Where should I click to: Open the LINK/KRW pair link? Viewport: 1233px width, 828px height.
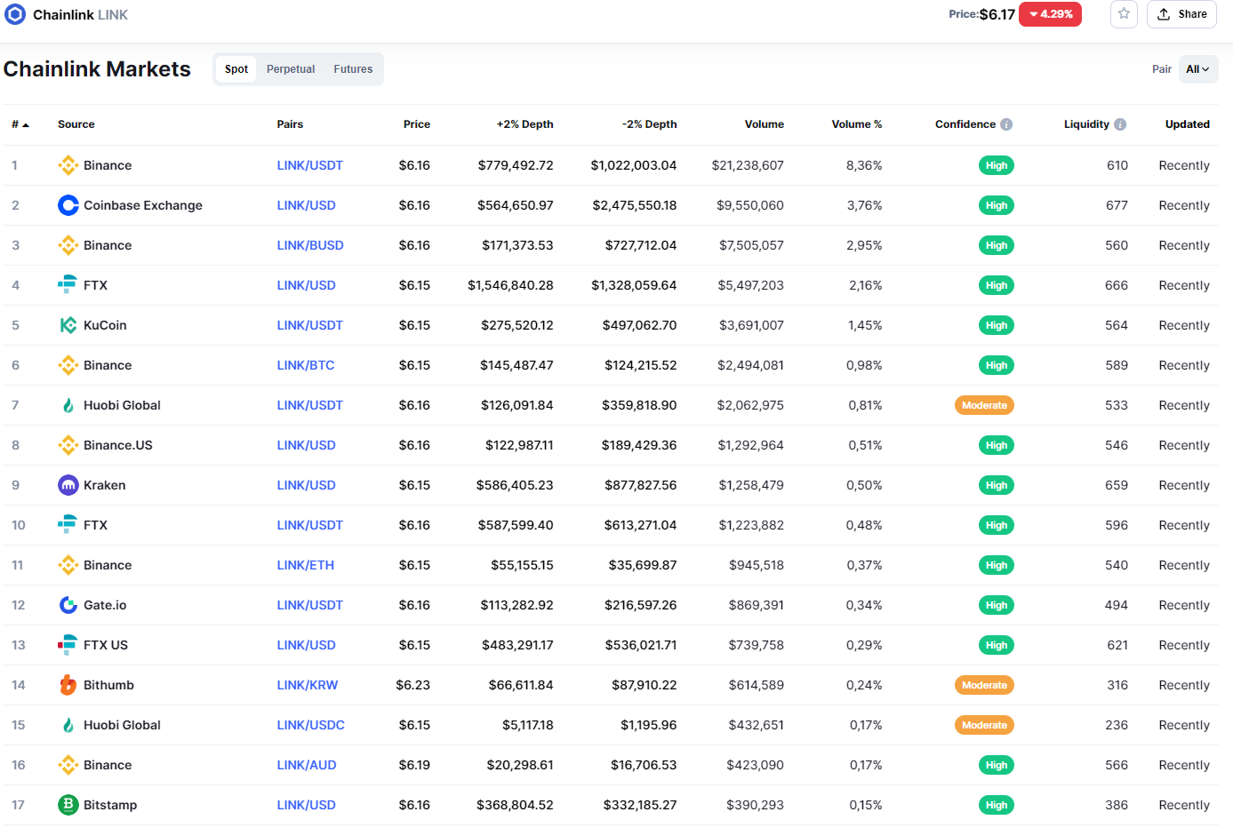tap(308, 685)
